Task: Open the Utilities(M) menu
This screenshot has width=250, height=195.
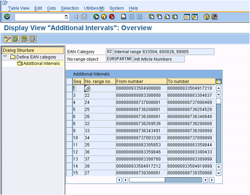Action: point(94,8)
